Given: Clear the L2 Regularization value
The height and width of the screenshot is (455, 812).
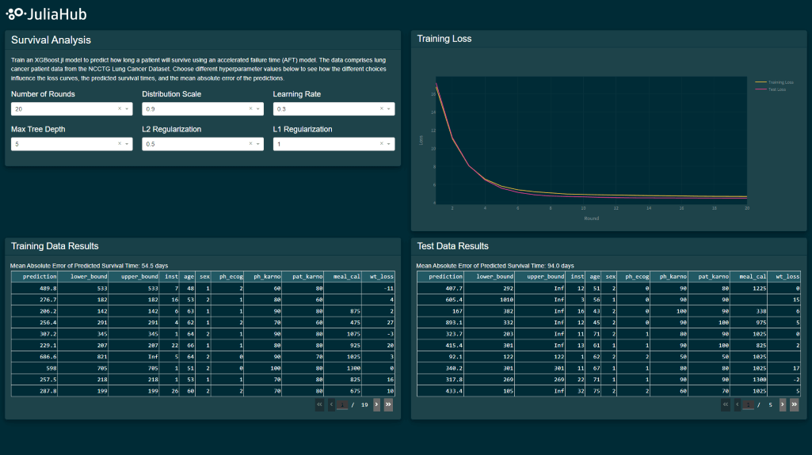Looking at the screenshot, I should point(250,144).
